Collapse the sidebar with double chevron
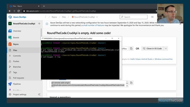Screen dimensions: 190x107 pos(39,95)
